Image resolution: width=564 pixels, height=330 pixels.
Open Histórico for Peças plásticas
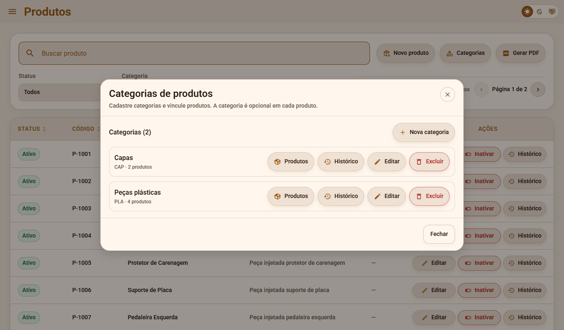click(x=341, y=196)
